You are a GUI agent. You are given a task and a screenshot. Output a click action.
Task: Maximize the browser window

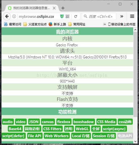point(120,4)
